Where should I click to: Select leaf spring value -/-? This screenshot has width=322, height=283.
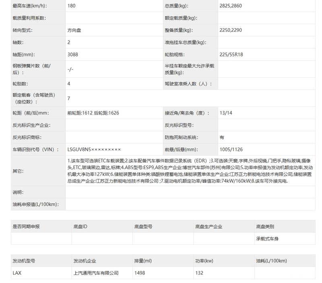pyautogui.click(x=70, y=69)
